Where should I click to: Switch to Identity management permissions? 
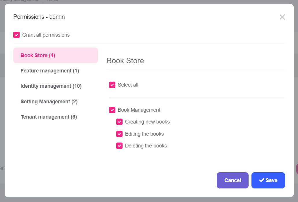[x=51, y=86]
